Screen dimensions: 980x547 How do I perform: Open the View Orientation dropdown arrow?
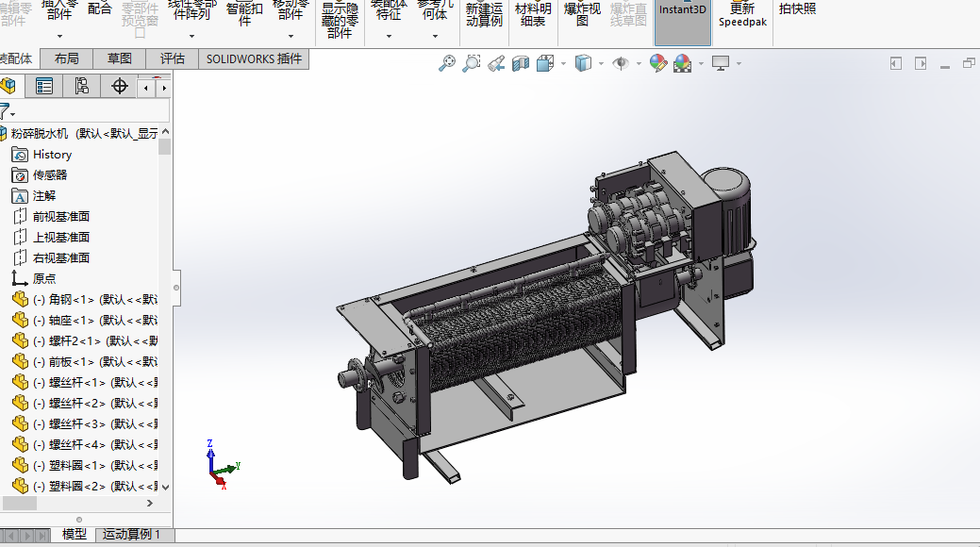pos(563,64)
